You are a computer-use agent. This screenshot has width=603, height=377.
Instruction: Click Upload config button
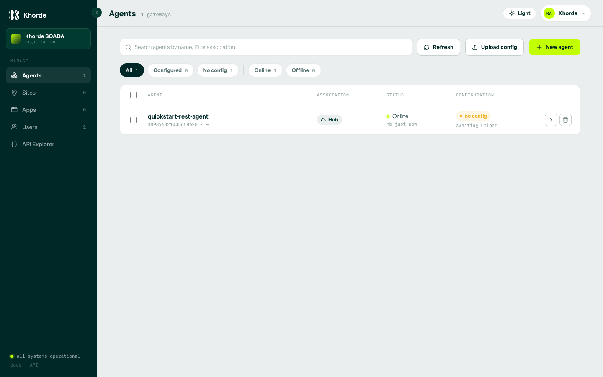[x=495, y=47]
